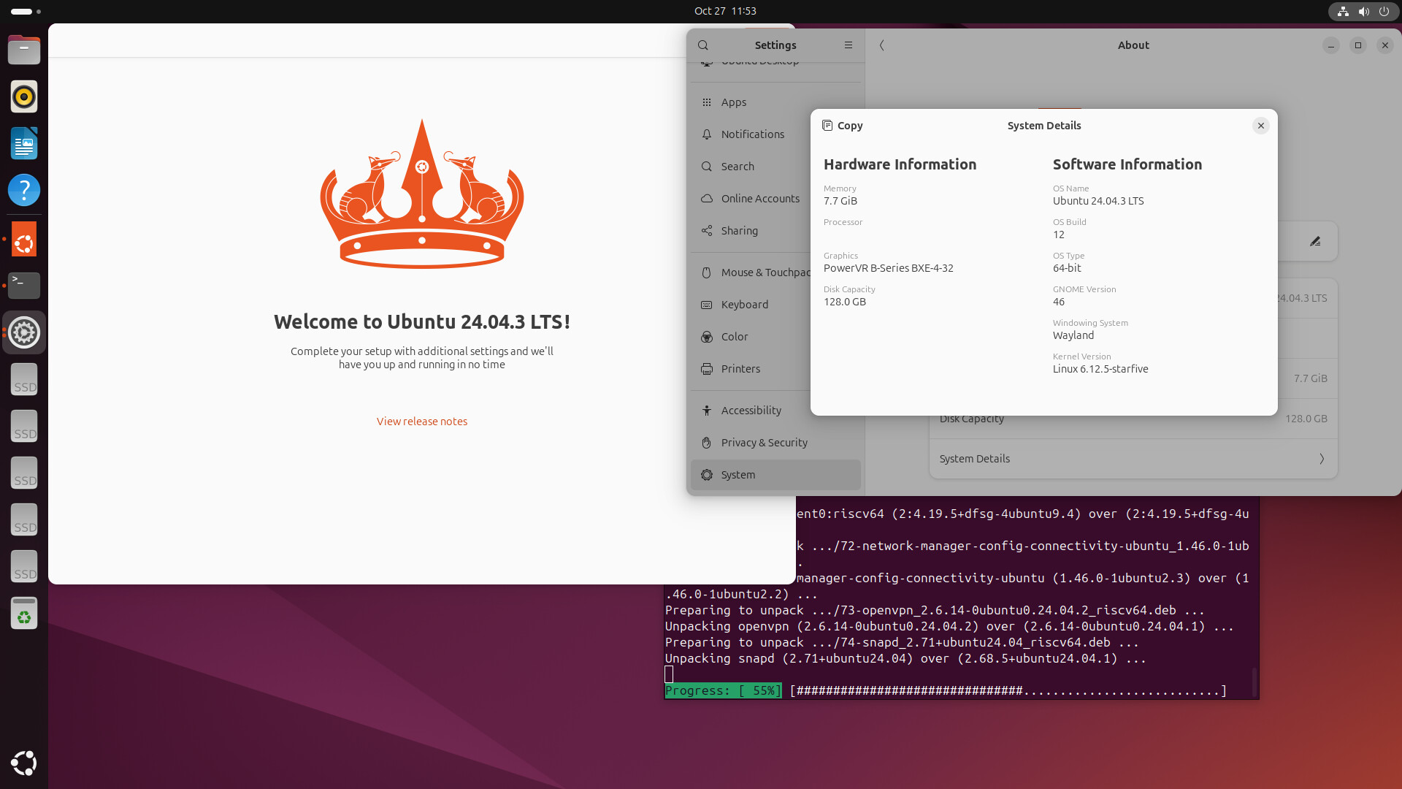Go back using the About back arrow
This screenshot has height=789, width=1402.
[882, 45]
